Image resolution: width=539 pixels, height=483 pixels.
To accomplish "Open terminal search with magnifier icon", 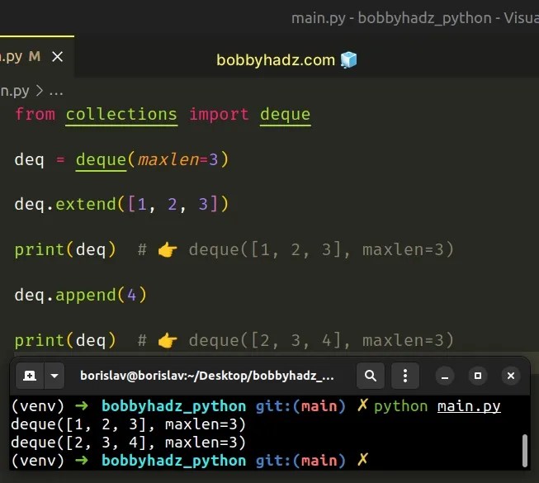I will pyautogui.click(x=371, y=376).
